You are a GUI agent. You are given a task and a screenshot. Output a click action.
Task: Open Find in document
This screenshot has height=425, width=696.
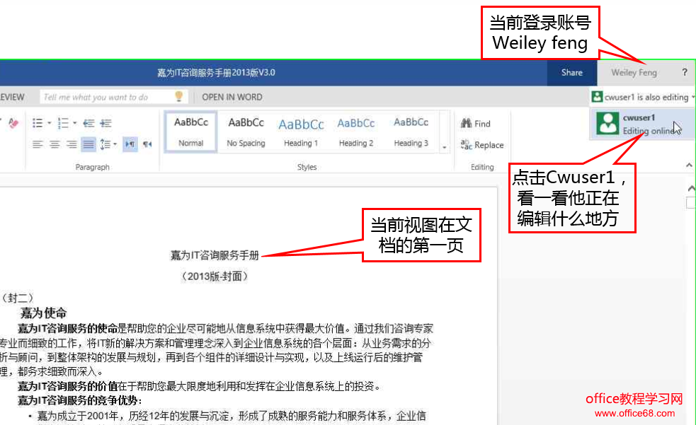click(x=475, y=124)
